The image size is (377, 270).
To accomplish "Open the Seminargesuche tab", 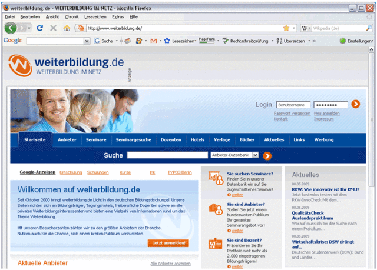I will click(x=134, y=139).
